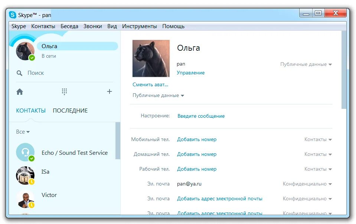Click the profile pane vertical scrollbar
The width and height of the screenshot is (356, 224).
click(x=344, y=70)
